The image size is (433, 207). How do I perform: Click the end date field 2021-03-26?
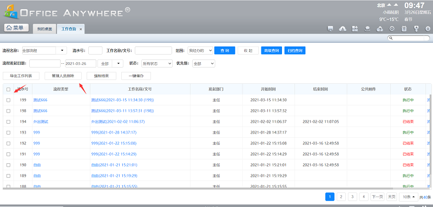coord(81,63)
